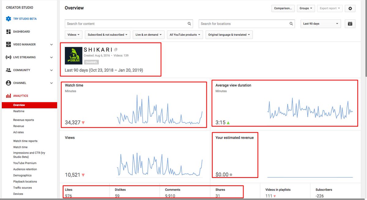Viewport: 367px width, 200px height.
Task: Open Demographics report
Action: tap(22, 176)
